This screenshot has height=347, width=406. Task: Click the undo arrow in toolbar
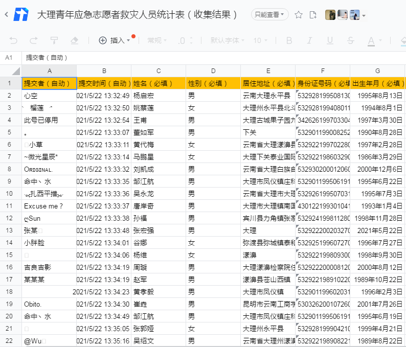[13, 40]
